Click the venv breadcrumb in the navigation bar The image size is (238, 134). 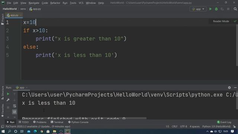[x=23, y=9]
